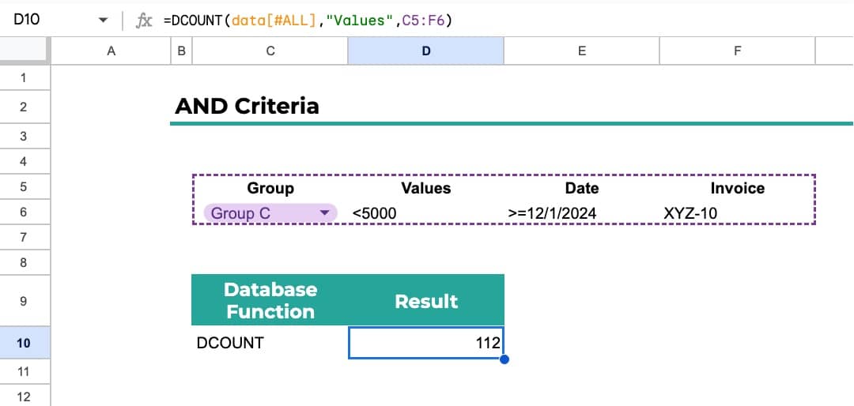
Task: Select the <5000 Values criteria cell
Action: coord(425,213)
